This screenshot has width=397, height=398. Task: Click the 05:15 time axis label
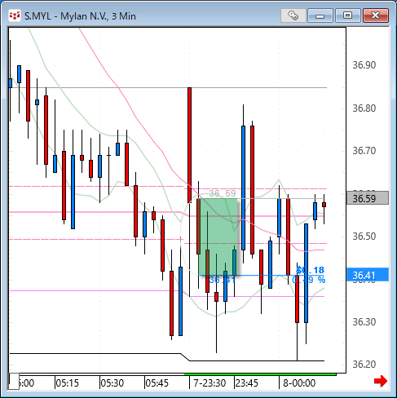(67, 383)
